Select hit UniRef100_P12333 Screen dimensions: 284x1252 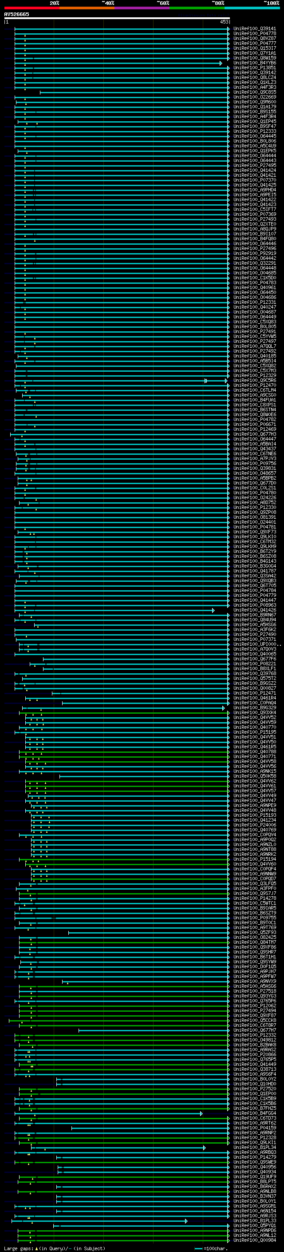(255, 131)
